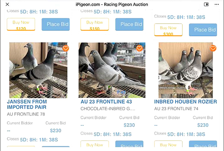This screenshot has width=224, height=151.
Task: Place a bid beside the $300 Buy Now
Action: (x=203, y=30)
